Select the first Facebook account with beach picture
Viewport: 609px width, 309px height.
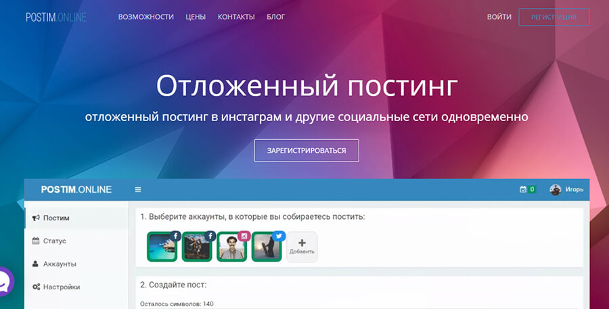coord(162,247)
